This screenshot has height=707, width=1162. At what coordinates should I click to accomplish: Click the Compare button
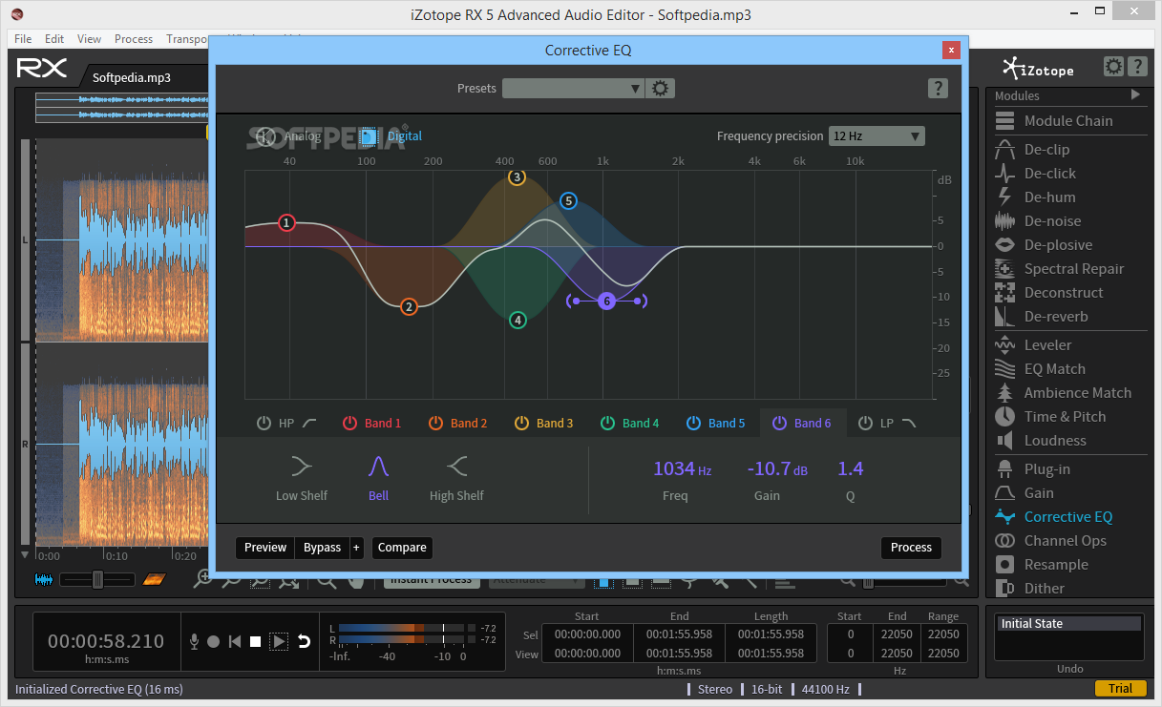coord(402,548)
